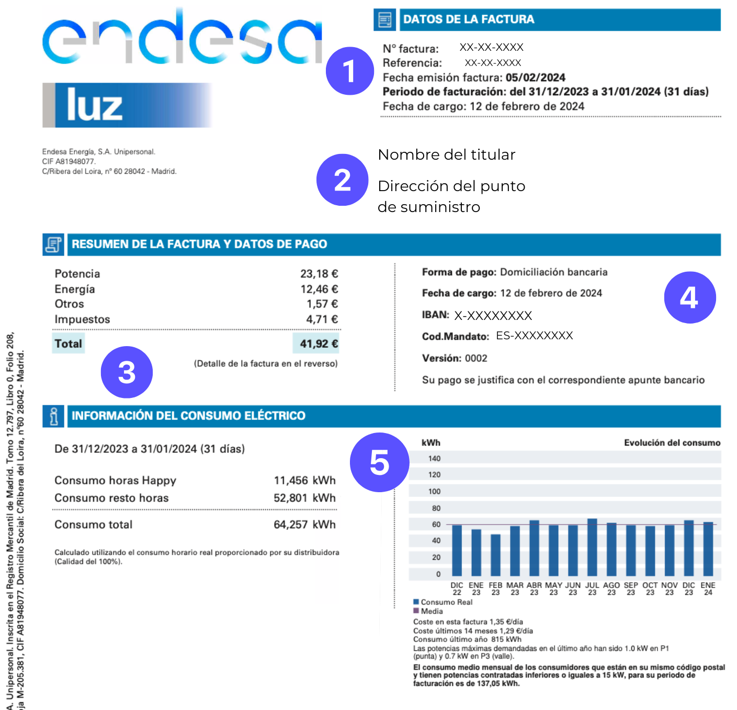Click the total amount 41,92 €
The height and width of the screenshot is (710, 737).
point(318,344)
